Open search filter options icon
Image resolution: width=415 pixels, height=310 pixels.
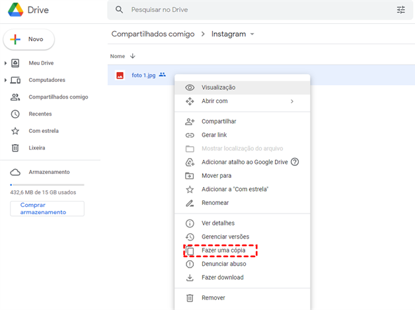point(400,10)
